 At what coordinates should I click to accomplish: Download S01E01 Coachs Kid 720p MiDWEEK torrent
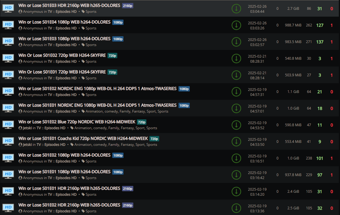[x=236, y=142]
